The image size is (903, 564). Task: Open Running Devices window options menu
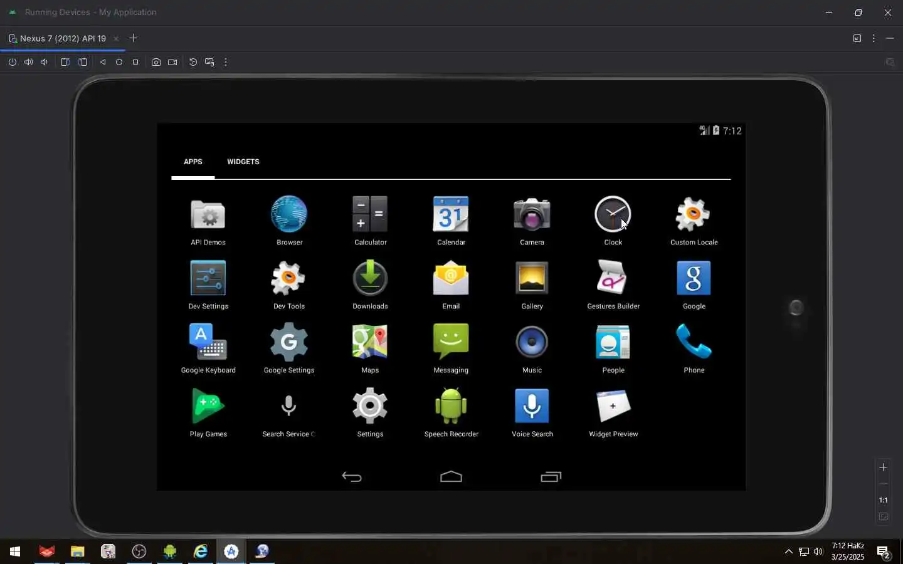click(874, 38)
